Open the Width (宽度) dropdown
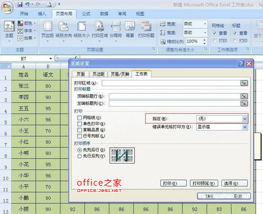The image size is (263, 214). click(x=205, y=24)
